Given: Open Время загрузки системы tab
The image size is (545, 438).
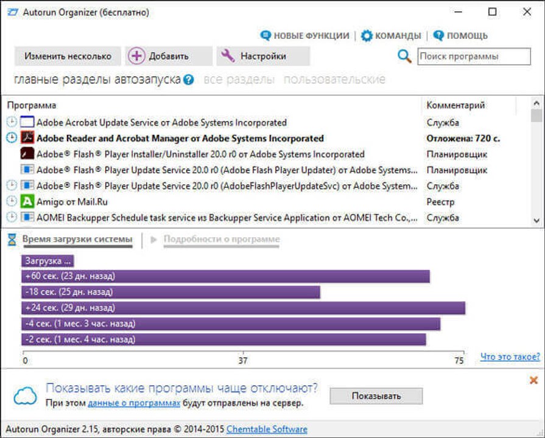Looking at the screenshot, I should click(77, 239).
